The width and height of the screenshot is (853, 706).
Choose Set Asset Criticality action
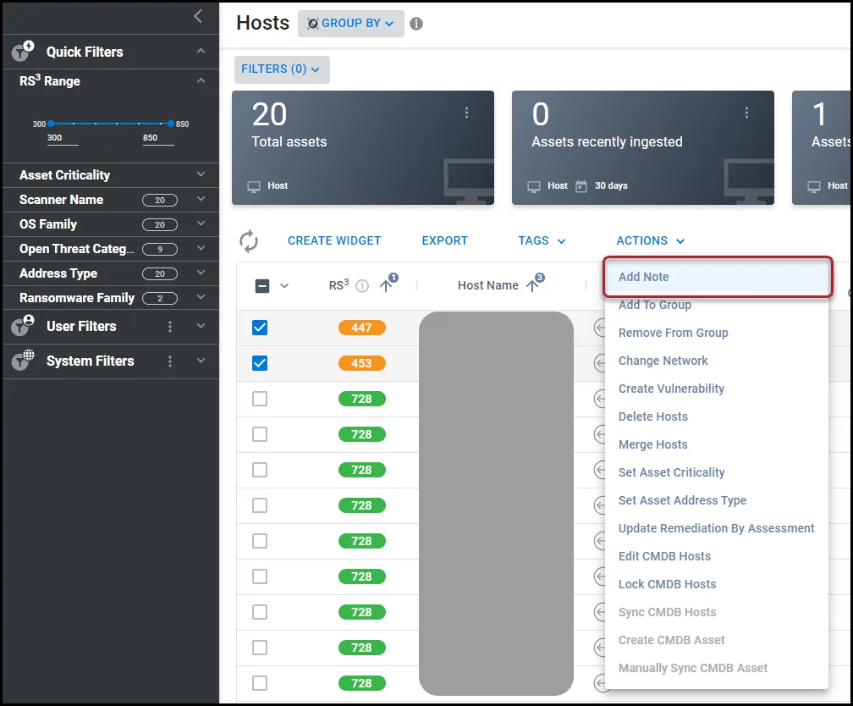[717, 472]
